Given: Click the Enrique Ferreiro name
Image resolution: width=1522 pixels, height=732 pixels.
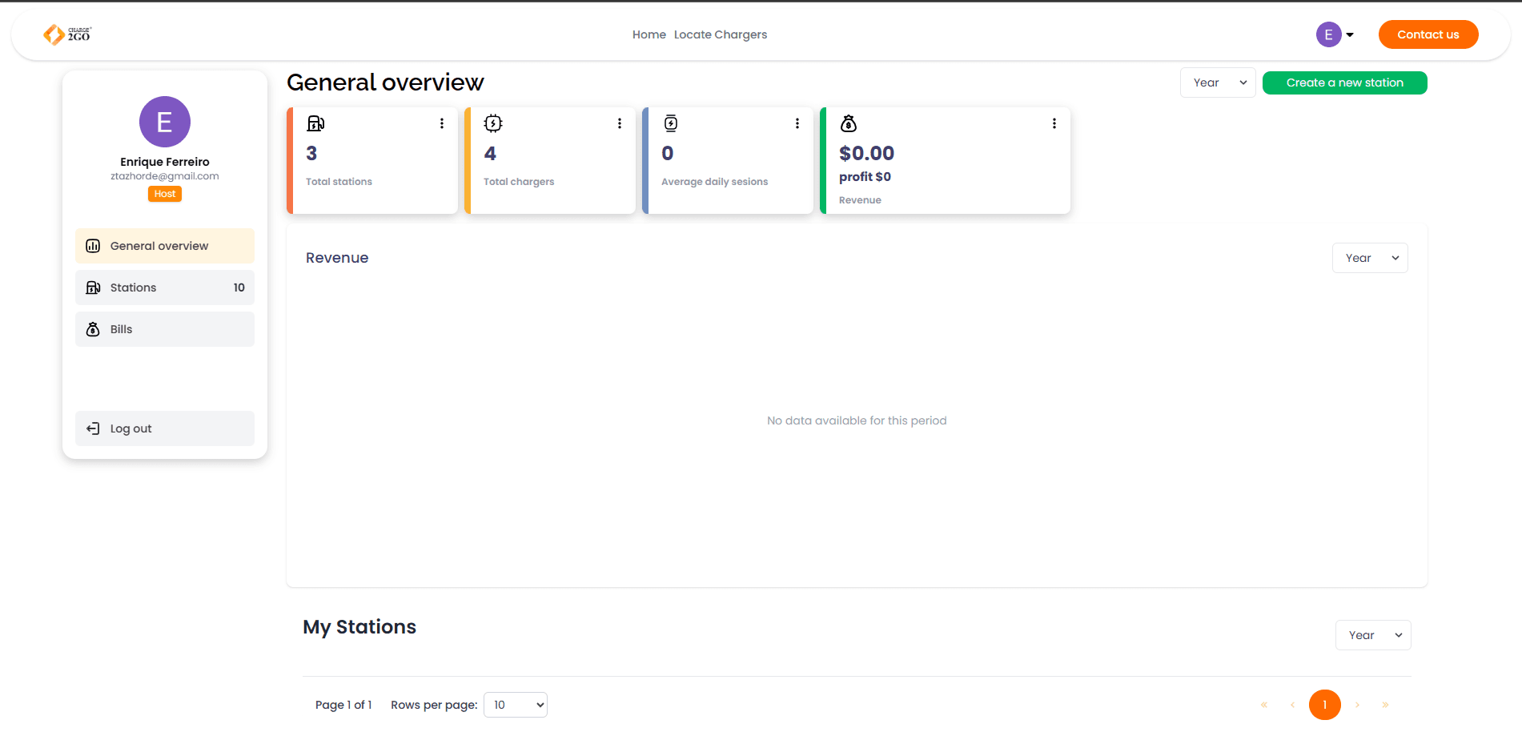Looking at the screenshot, I should pyautogui.click(x=165, y=162).
